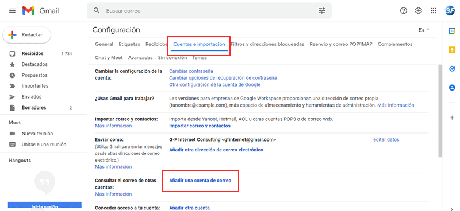Open the Es input language dropdown
This screenshot has height=211, width=460.
pyautogui.click(x=424, y=30)
